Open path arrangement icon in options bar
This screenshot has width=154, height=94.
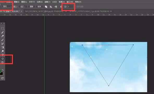[x=56, y=7]
